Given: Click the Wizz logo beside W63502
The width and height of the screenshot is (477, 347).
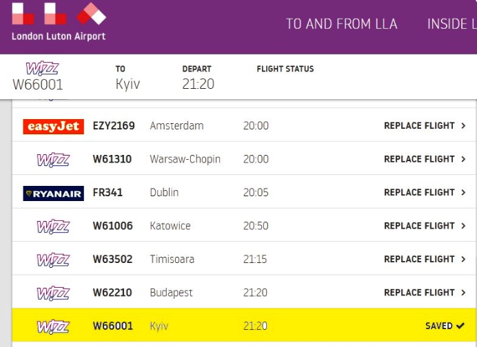Looking at the screenshot, I should pyautogui.click(x=53, y=260).
